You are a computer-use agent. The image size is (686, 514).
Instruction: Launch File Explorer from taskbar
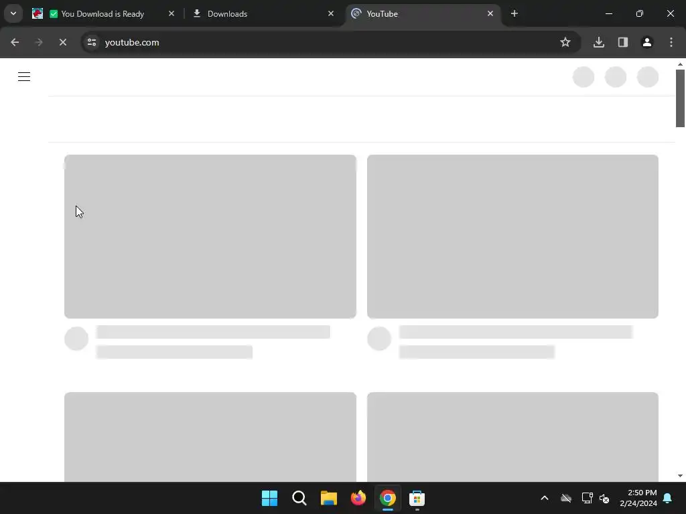(328, 498)
